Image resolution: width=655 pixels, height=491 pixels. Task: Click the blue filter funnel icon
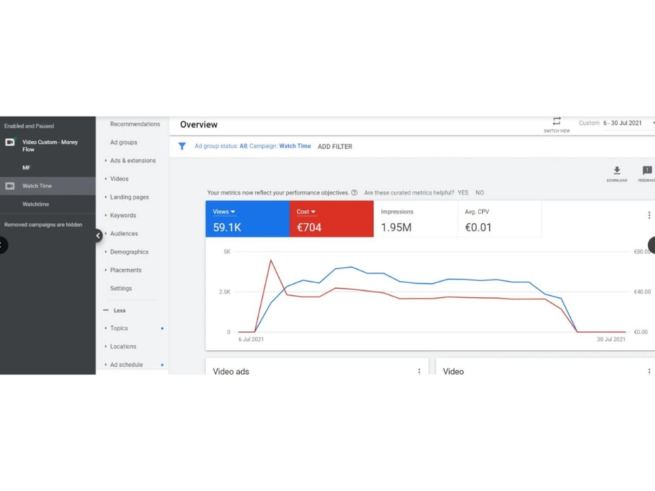(182, 146)
